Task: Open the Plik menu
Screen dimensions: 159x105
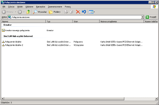Action: (4, 7)
